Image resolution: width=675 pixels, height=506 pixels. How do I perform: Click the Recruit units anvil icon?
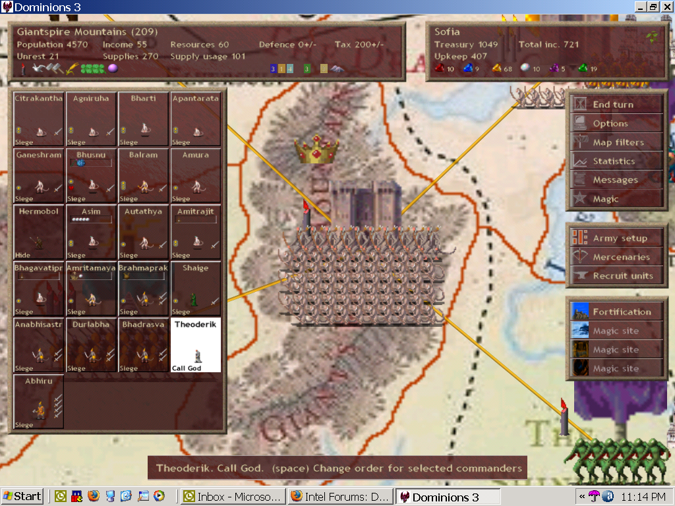580,276
